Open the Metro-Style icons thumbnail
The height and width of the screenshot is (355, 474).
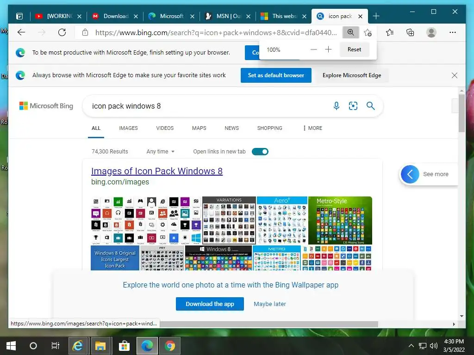340,220
